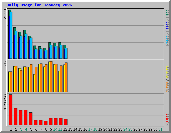Image resolution: width=171 pixels, height=133 pixels.
Task: Click the green day 25 x-axis label
Action: 130,129
